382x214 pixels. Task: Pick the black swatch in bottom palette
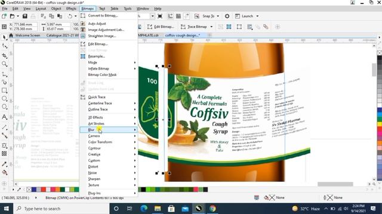(x=143, y=190)
